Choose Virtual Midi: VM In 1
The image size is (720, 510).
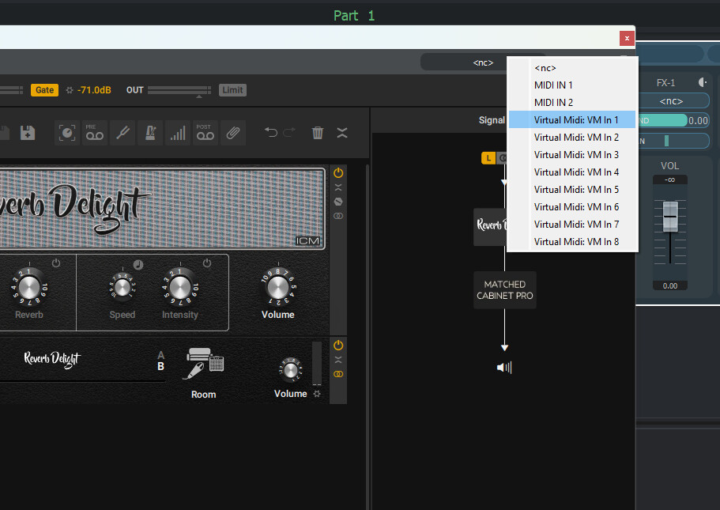572,120
